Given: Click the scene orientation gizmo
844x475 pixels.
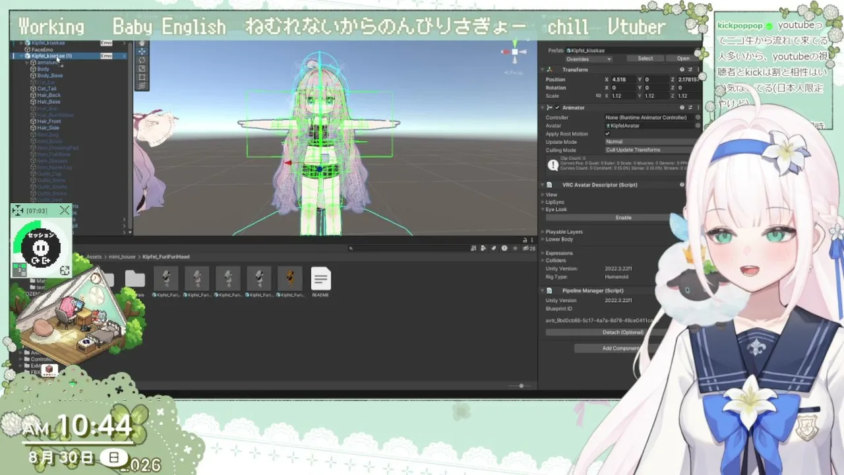Looking at the screenshot, I should (514, 53).
